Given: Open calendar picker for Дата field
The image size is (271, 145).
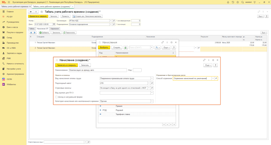Looking at the screenshot, I should 54,25.
